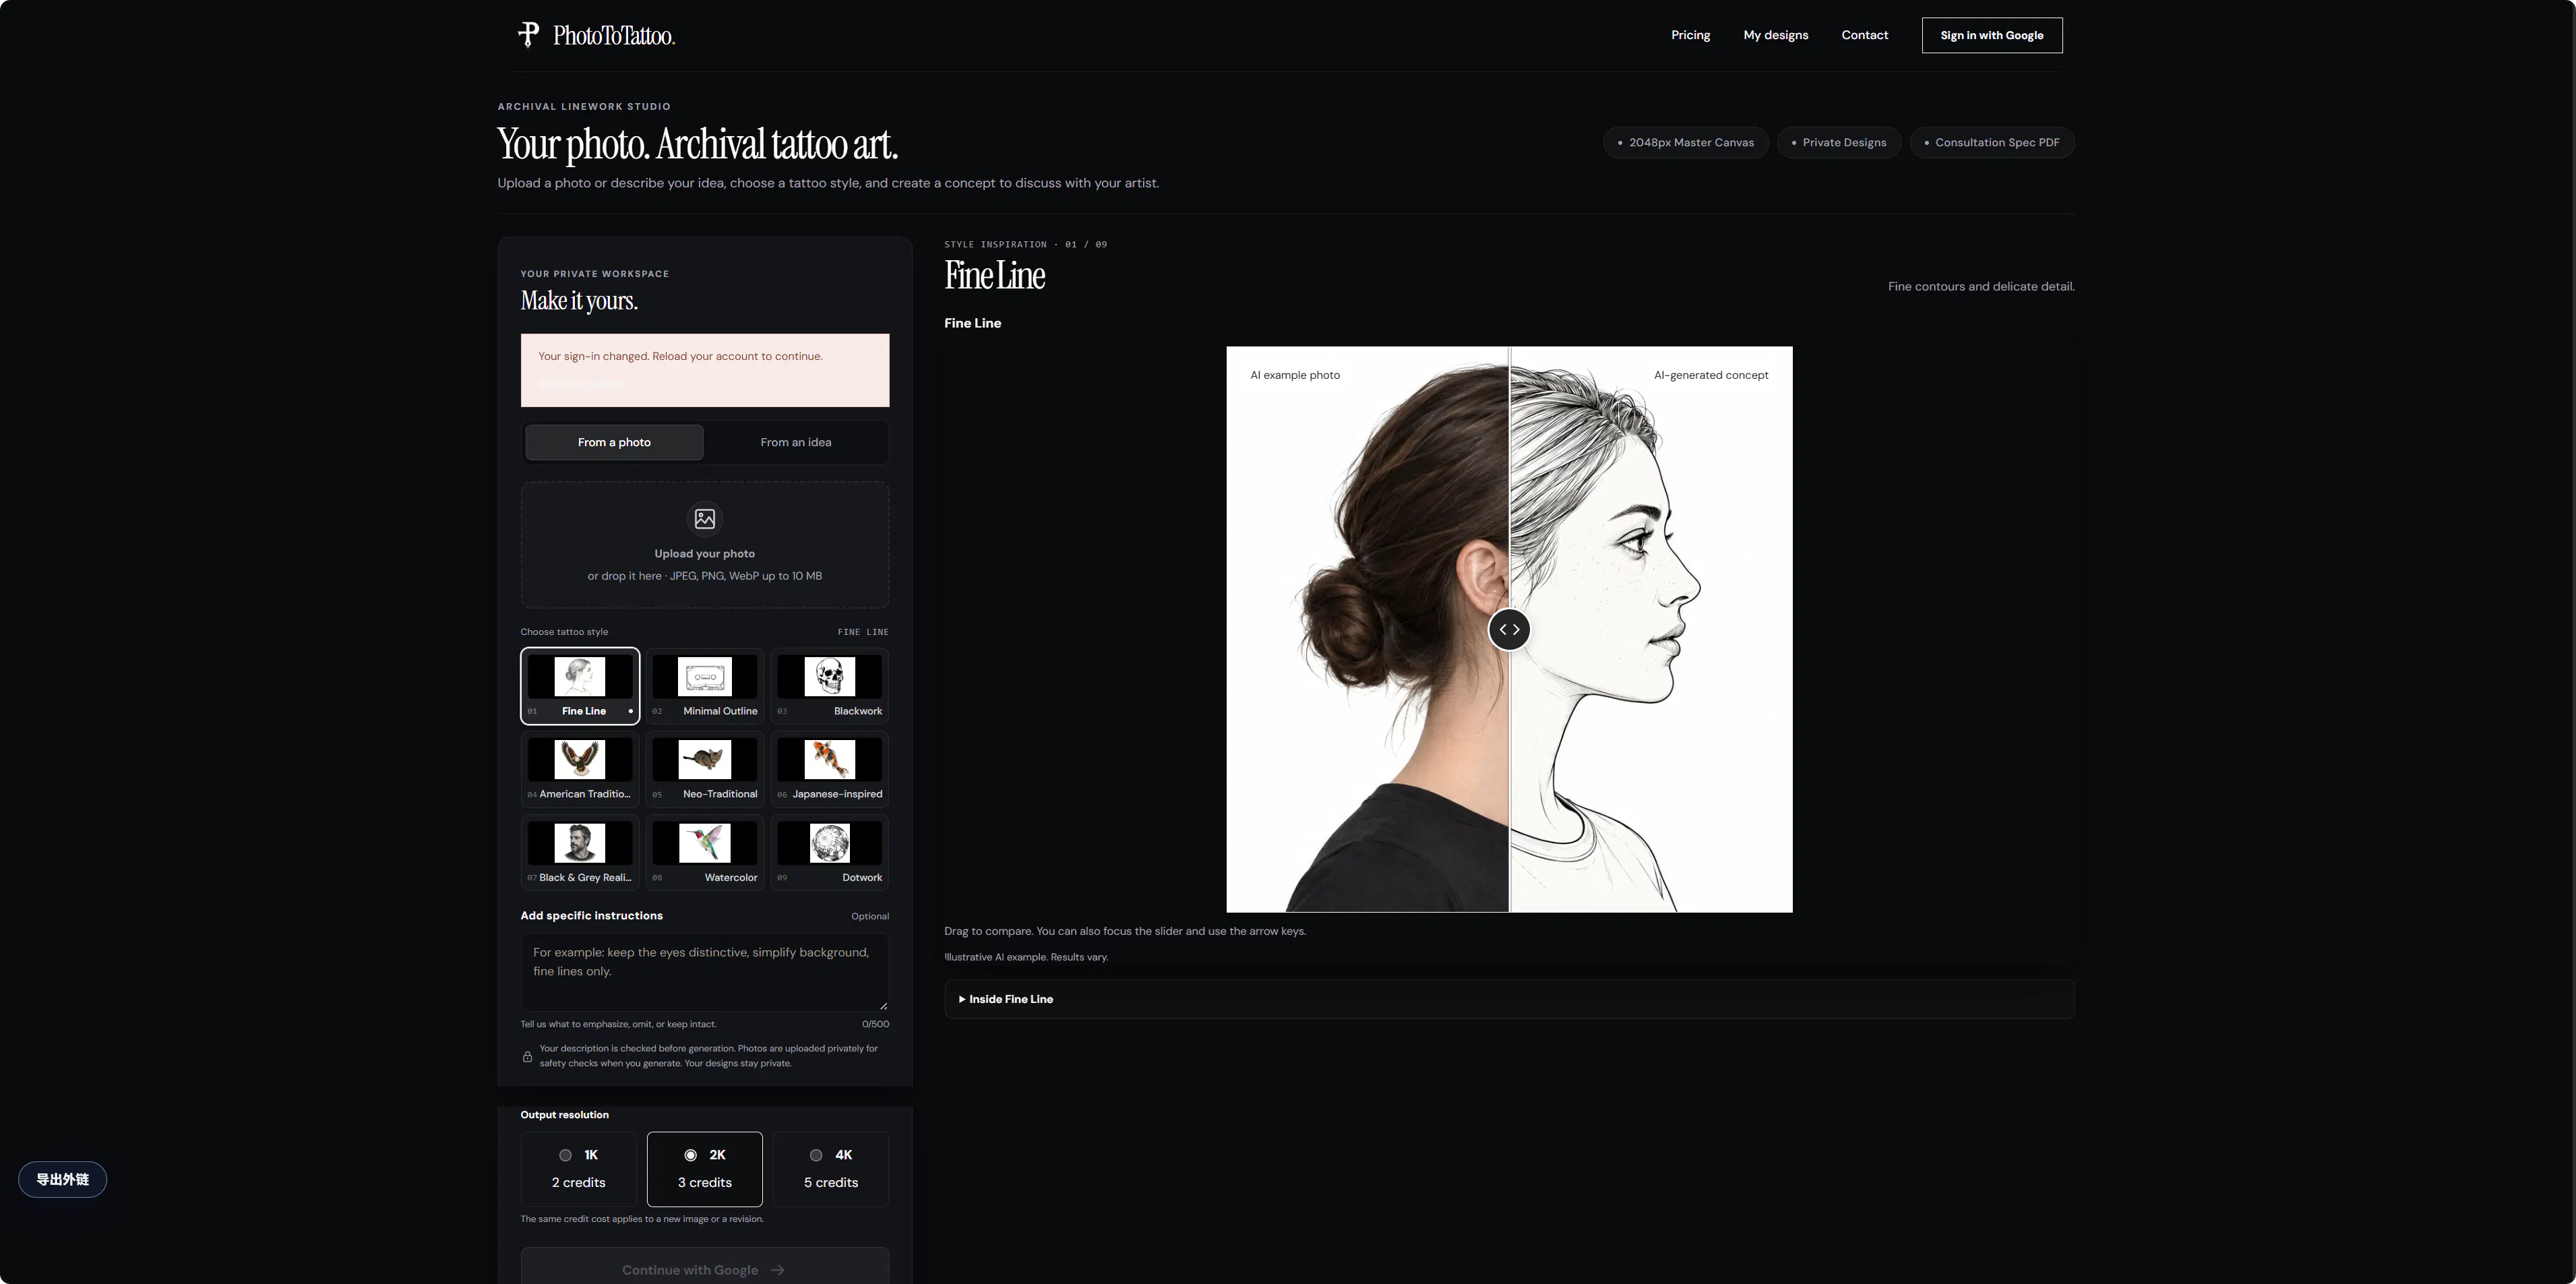Click the compare slider arrows handle
The width and height of the screenshot is (2576, 1284).
(x=1509, y=629)
